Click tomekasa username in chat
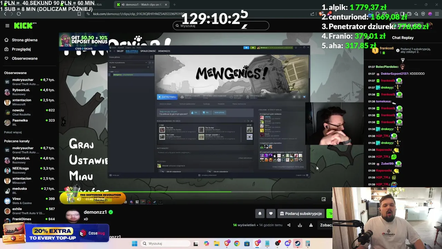Viewport: 442px width, 249px height. coord(383,101)
